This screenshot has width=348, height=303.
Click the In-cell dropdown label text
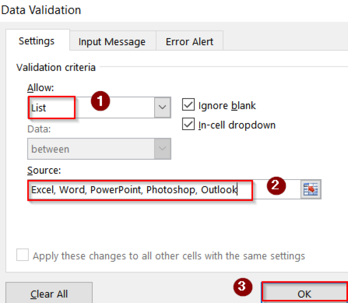click(237, 125)
